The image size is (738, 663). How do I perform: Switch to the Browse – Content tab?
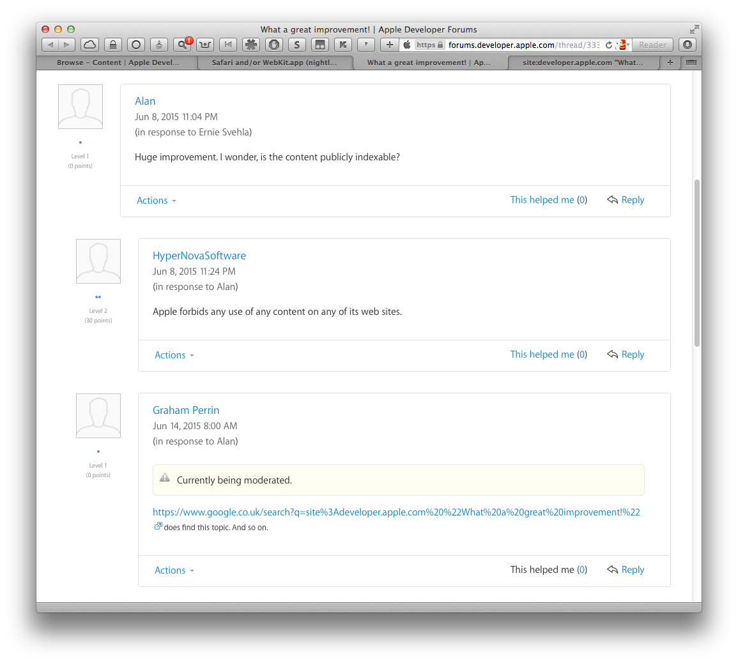click(118, 63)
